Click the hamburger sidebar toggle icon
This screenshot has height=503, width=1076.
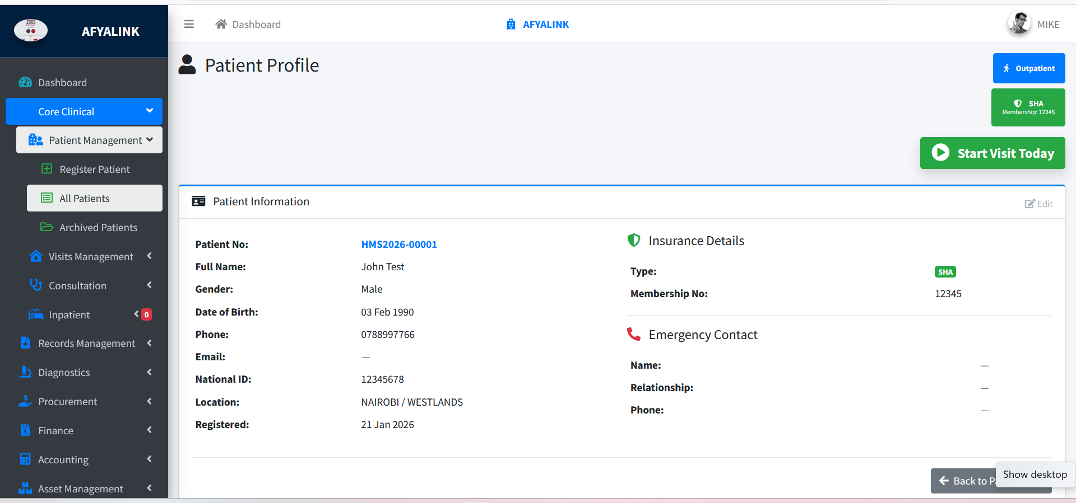click(x=189, y=24)
